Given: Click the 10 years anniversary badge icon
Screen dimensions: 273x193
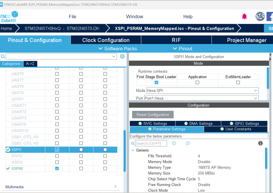Looking at the screenshot, I should 260,16.
